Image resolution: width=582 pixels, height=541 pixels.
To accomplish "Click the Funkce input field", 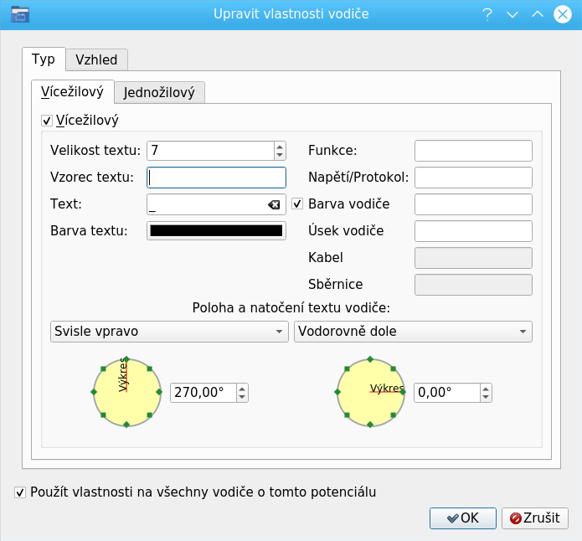I will (x=473, y=151).
